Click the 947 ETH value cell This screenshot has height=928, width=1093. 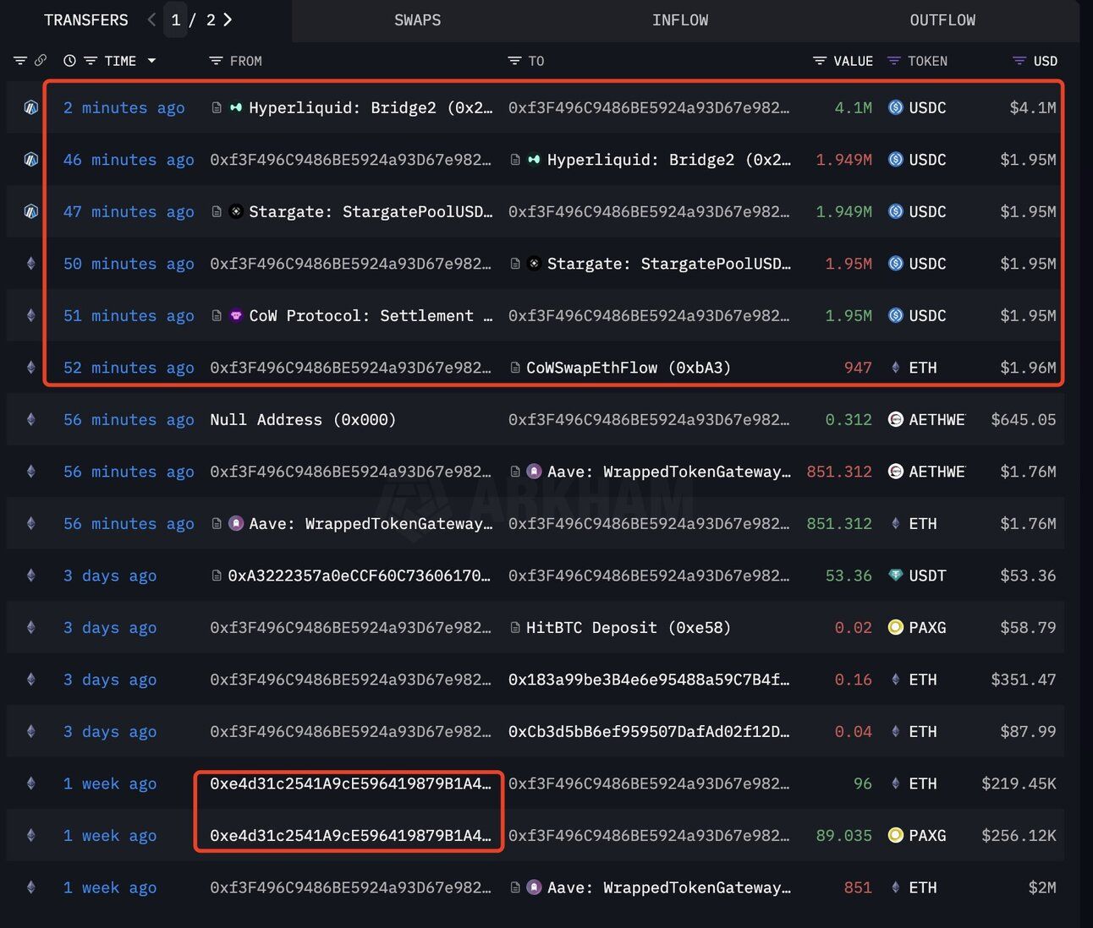[x=858, y=368]
